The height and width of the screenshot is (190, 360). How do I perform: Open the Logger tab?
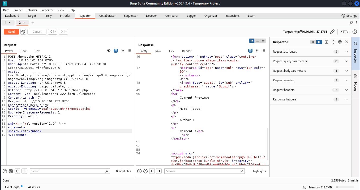(x=191, y=16)
